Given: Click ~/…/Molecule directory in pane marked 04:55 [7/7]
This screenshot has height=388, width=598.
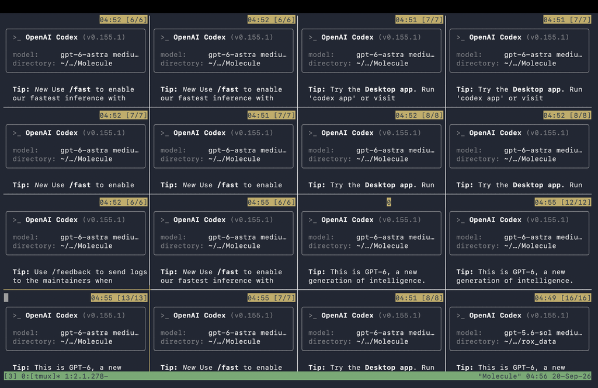Looking at the screenshot, I should pos(234,341).
